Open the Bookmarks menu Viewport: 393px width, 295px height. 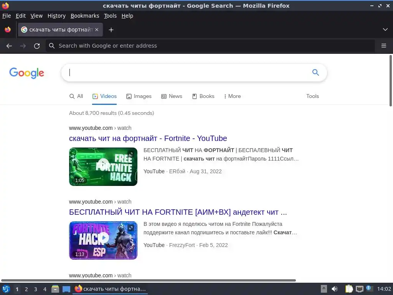click(85, 16)
